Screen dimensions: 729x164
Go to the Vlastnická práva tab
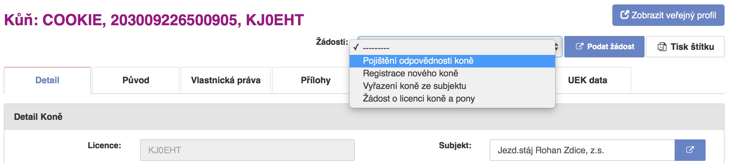tap(226, 80)
